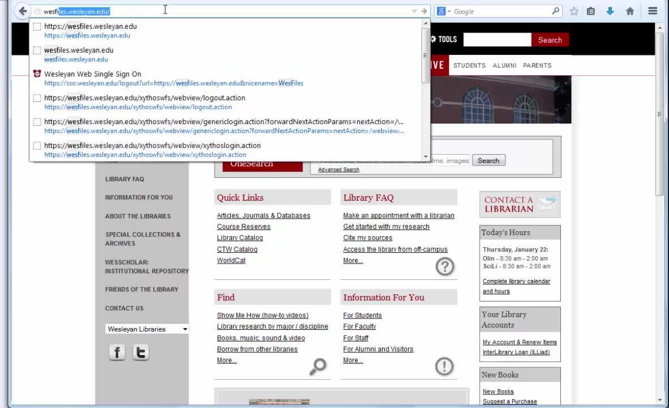Open the Firefox hamburger menu
The height and width of the screenshot is (408, 669).
tap(653, 11)
